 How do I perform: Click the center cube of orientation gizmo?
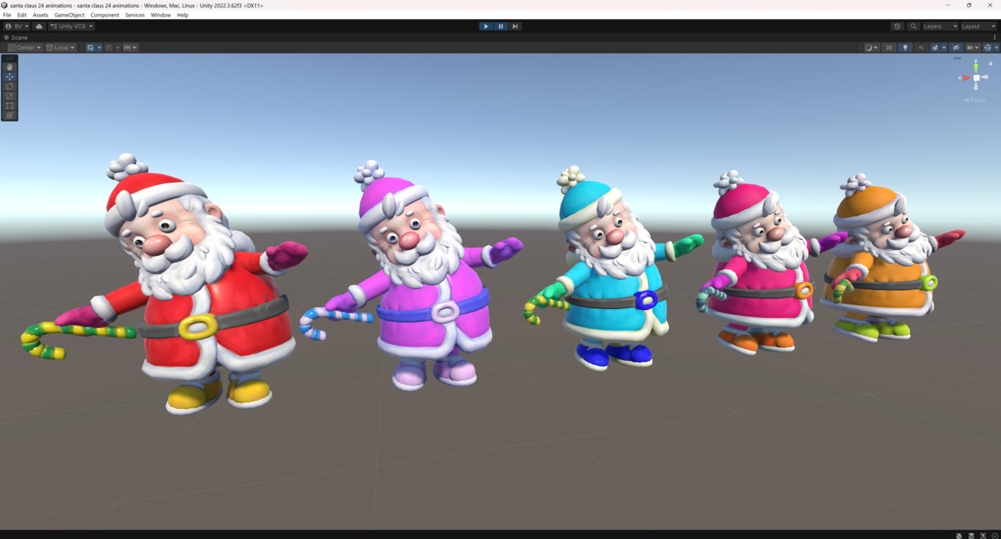pyautogui.click(x=975, y=78)
